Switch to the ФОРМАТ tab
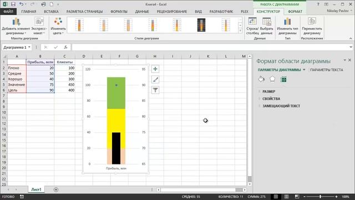Image resolution: width=355 pixels, height=200 pixels. click(295, 11)
